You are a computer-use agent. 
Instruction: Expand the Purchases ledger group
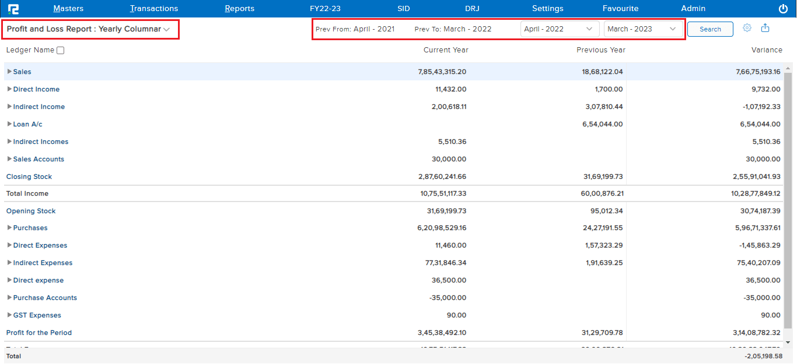click(9, 228)
